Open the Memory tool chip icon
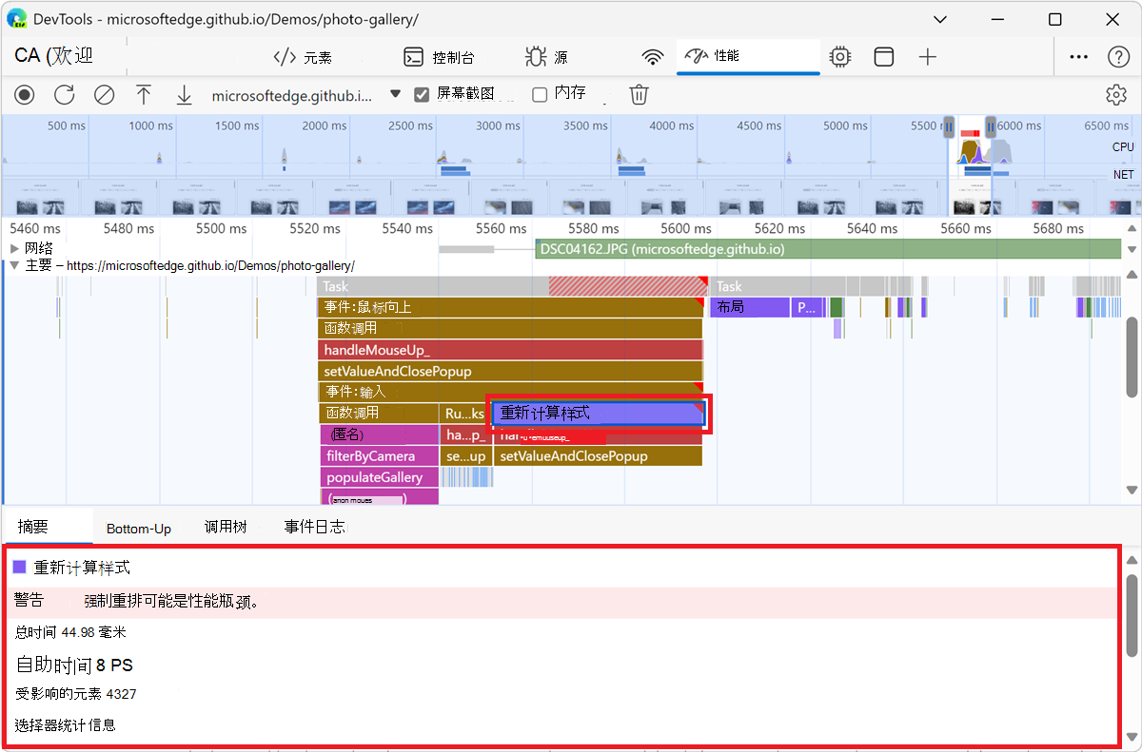The width and height of the screenshot is (1142, 752). coord(839,57)
